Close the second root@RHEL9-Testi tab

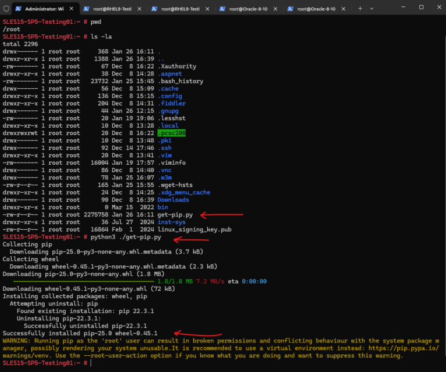tap(207, 9)
